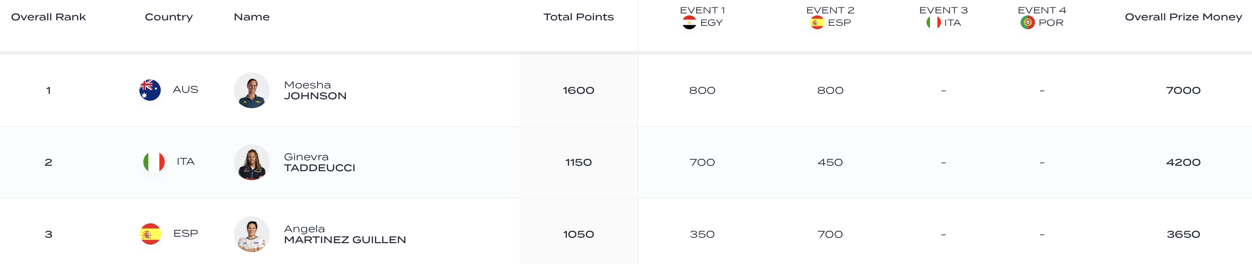Click the Portugal flag under Event 4
This screenshot has height=264, width=1252.
1028,23
